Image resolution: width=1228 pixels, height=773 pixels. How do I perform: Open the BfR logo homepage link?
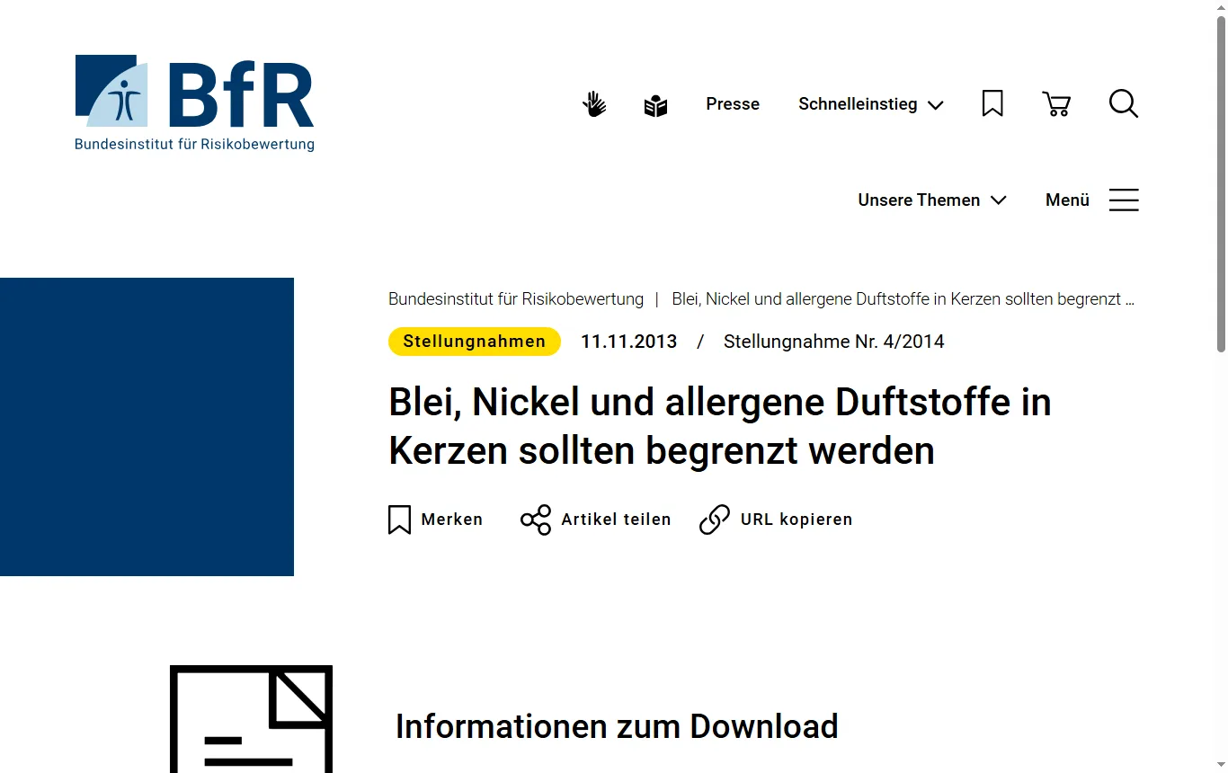[x=194, y=103]
